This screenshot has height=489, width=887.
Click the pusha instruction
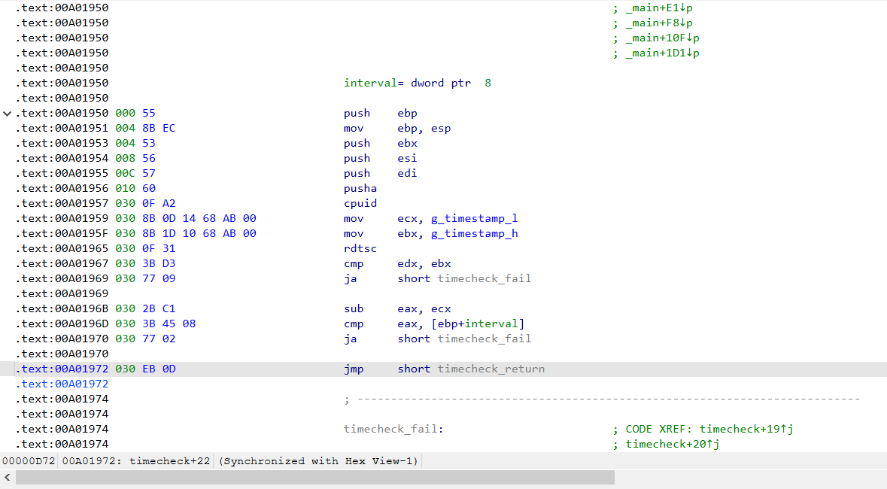(x=360, y=189)
